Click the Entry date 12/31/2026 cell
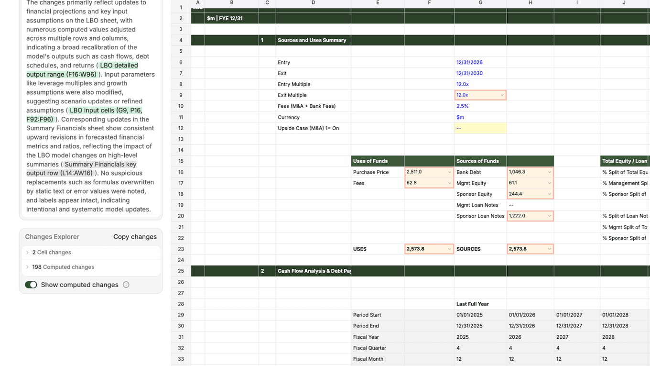This screenshot has width=650, height=366. [480, 62]
